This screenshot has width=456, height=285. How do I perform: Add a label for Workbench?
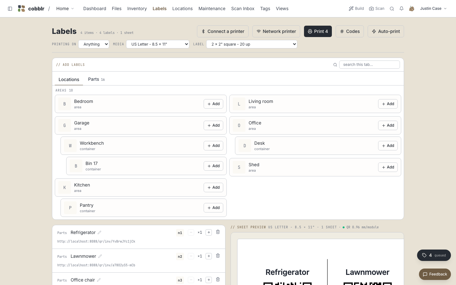point(213,146)
